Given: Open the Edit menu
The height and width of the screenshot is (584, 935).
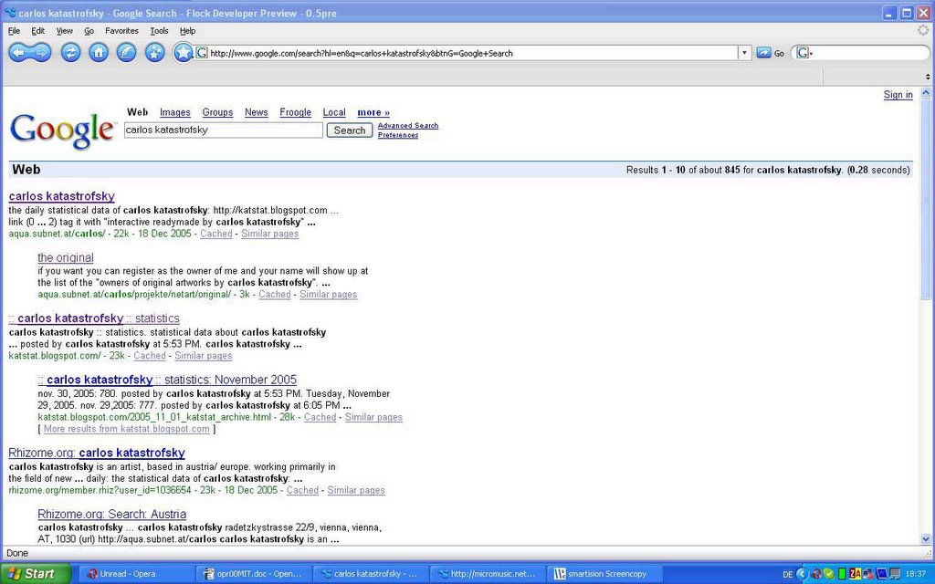Looking at the screenshot, I should (38, 31).
